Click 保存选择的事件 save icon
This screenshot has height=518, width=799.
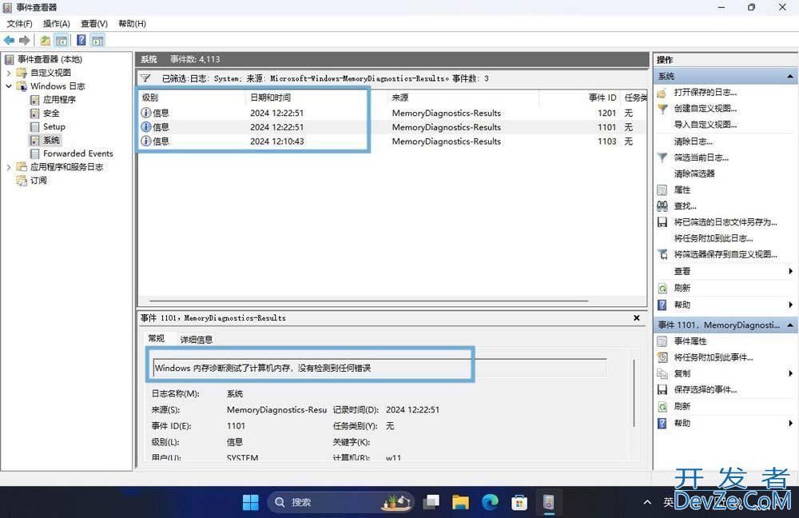pyautogui.click(x=662, y=389)
